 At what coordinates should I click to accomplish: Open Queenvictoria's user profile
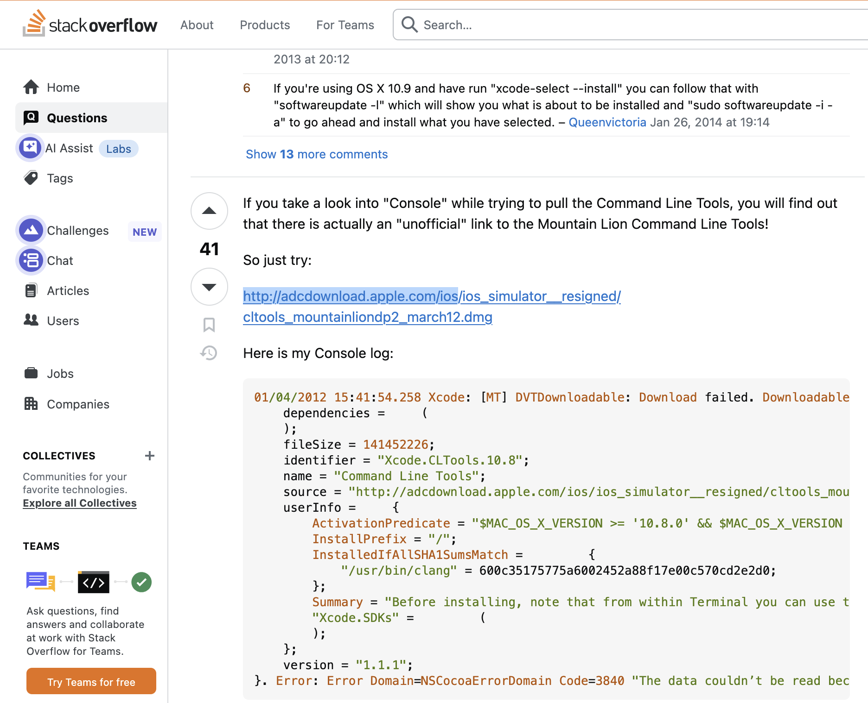coord(607,122)
